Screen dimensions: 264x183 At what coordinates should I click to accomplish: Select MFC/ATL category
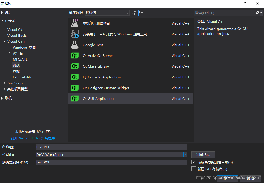coord(20,59)
